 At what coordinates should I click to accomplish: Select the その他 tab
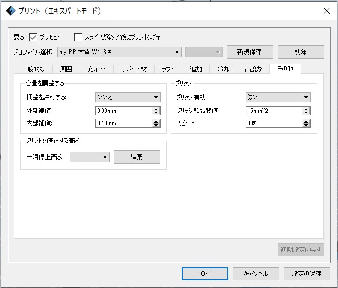285,69
